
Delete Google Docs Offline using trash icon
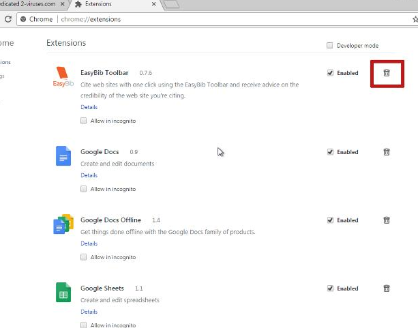[x=386, y=220]
